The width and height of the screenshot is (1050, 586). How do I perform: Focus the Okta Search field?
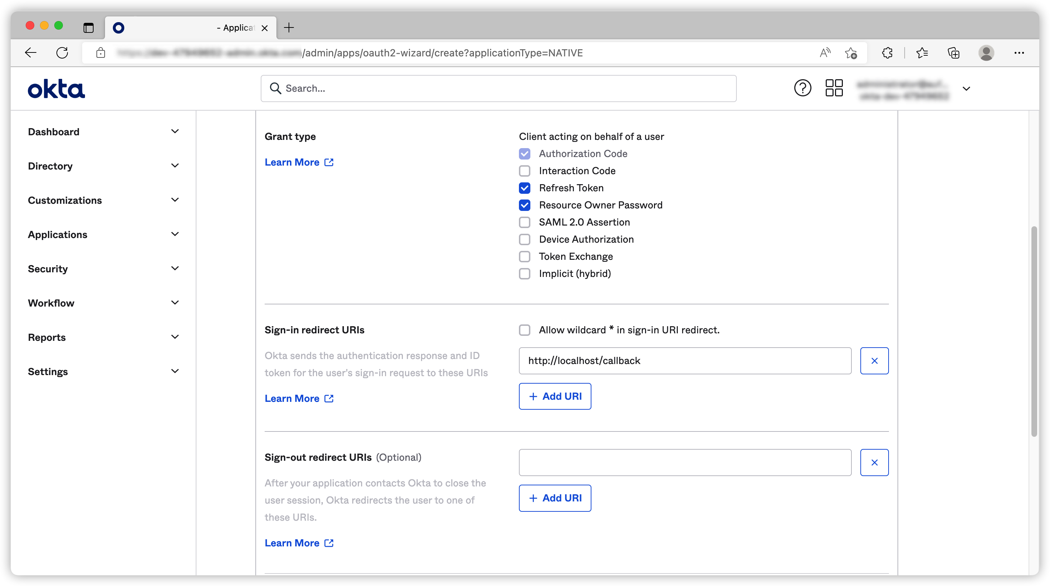pos(498,89)
